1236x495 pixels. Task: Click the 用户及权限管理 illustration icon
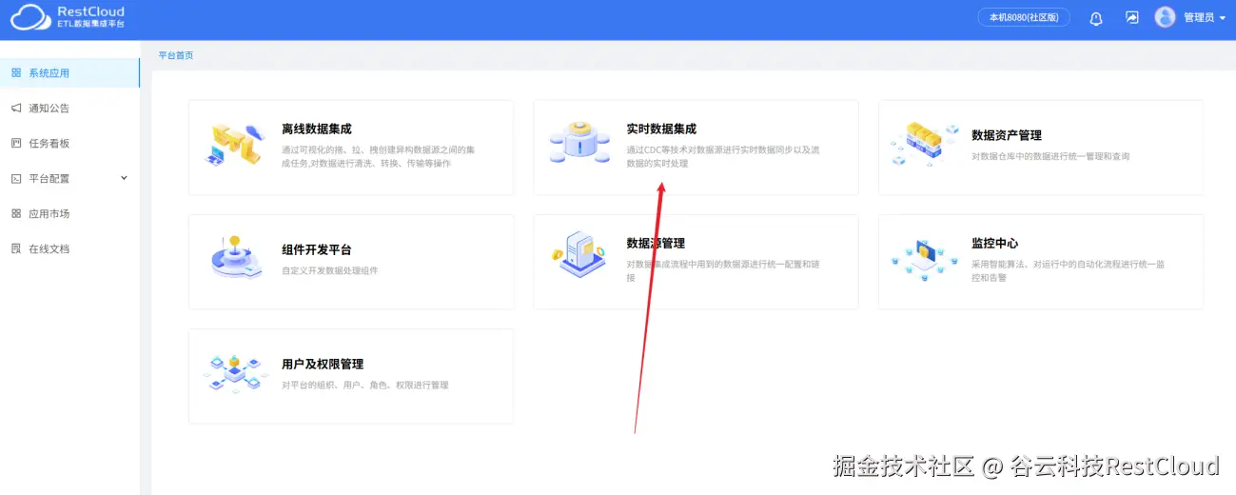pyautogui.click(x=234, y=373)
